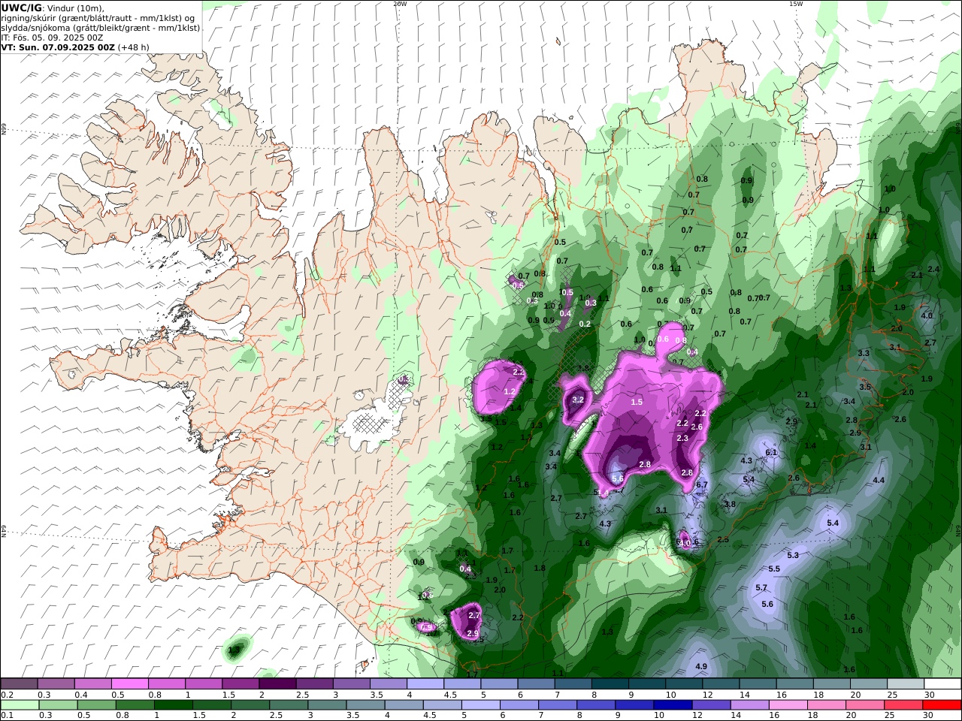Click the palest green rain swatch between 0.1 and 0.3

click(x=20, y=705)
